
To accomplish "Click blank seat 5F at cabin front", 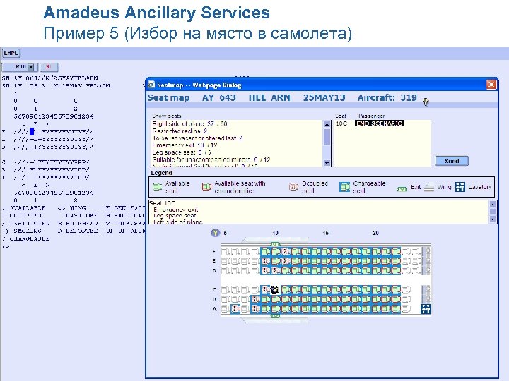I will pos(226,252).
